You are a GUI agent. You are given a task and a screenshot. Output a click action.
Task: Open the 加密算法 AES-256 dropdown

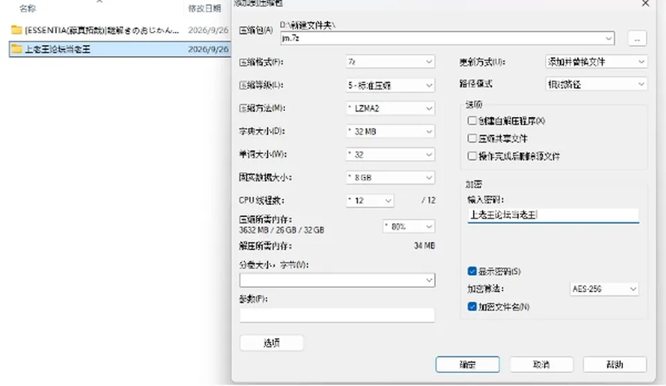click(x=604, y=289)
